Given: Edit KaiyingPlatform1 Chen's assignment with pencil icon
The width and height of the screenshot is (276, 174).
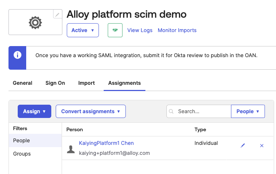Looking at the screenshot, I should (x=243, y=146).
